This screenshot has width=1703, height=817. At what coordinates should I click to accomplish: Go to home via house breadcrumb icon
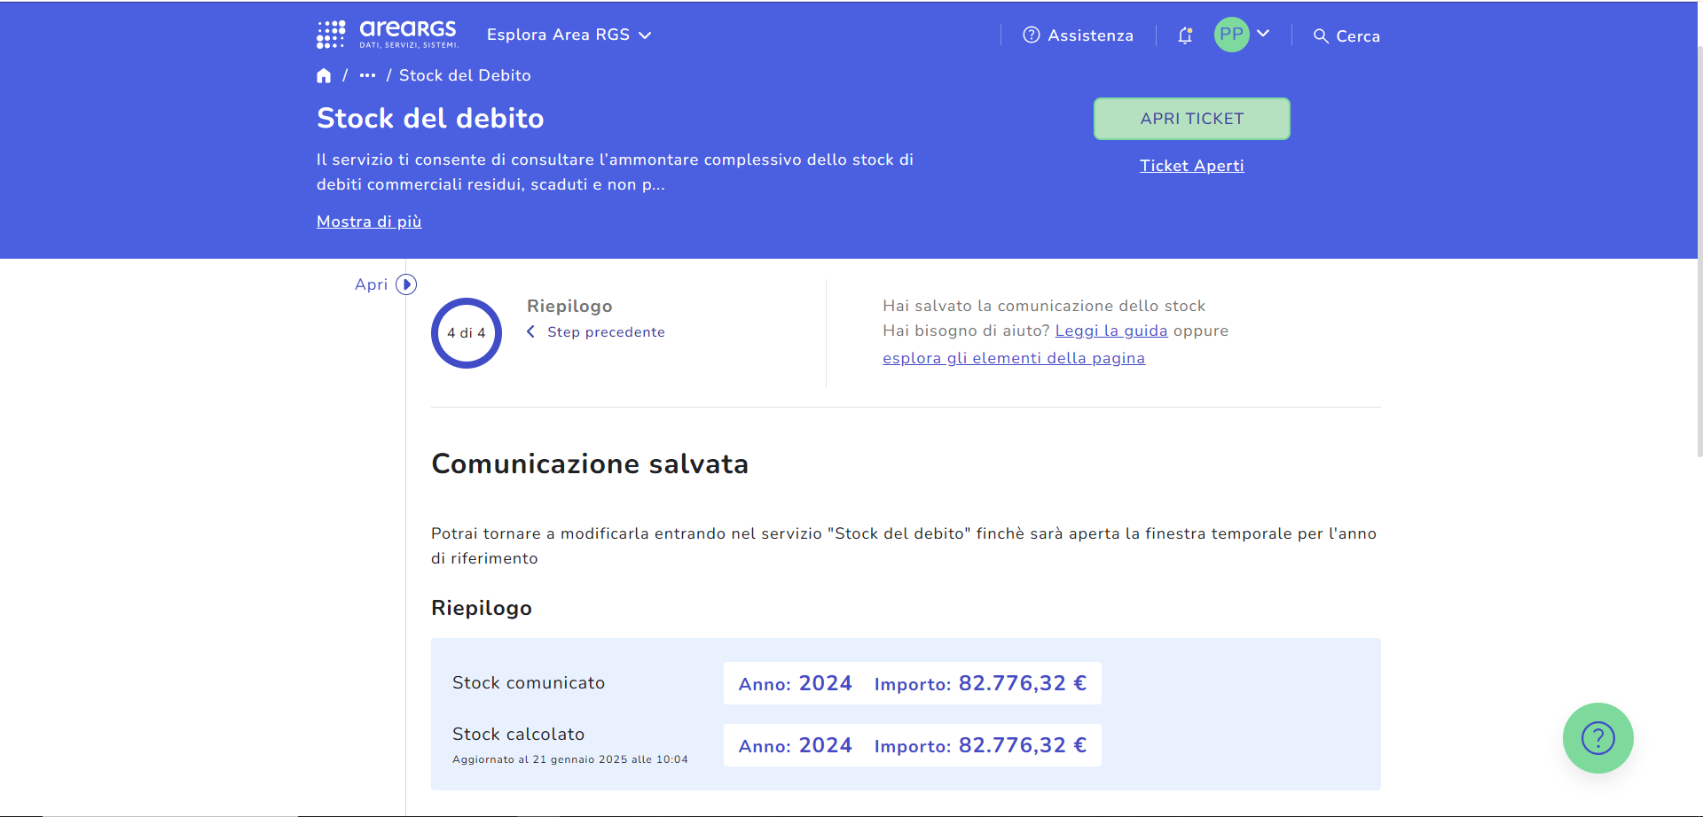(x=324, y=76)
